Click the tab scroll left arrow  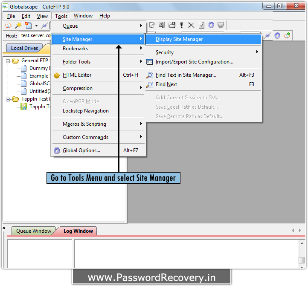(x=293, y=231)
